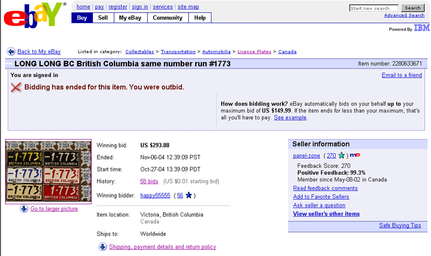Open seller panel-zone's profile
This screenshot has height=256, width=431.
pos(306,156)
